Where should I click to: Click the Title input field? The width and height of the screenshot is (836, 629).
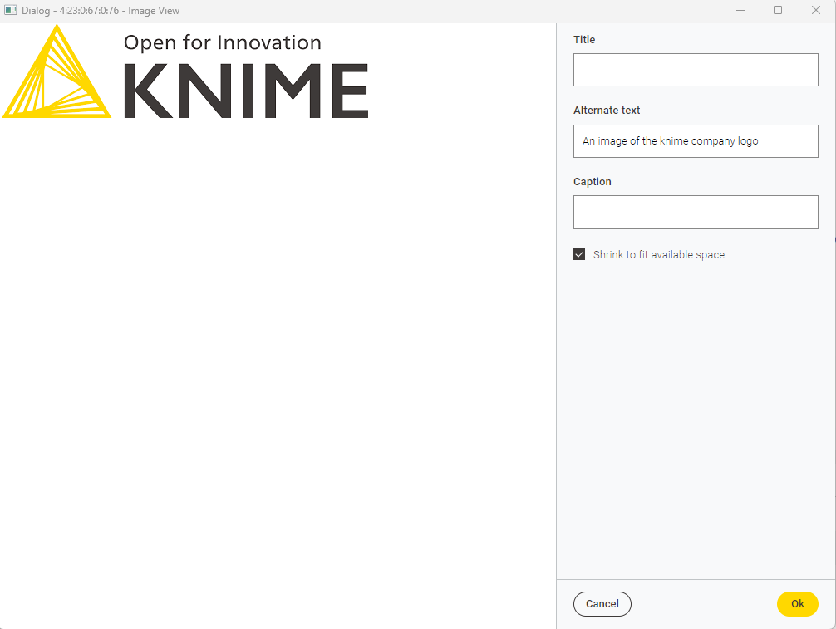pyautogui.click(x=696, y=70)
